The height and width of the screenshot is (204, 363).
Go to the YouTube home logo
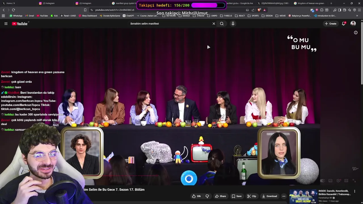pyautogui.click(x=20, y=24)
